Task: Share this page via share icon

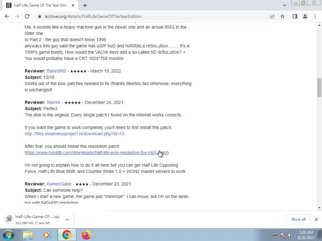Action: coord(272,16)
